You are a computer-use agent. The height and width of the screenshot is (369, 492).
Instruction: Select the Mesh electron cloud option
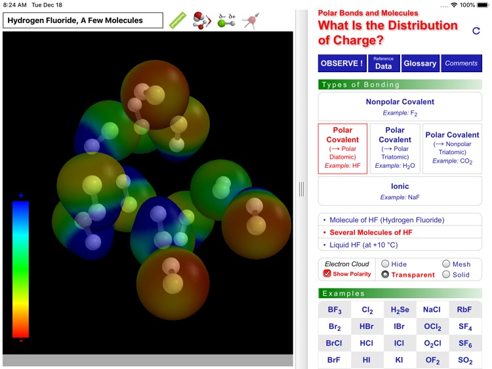coord(446,263)
